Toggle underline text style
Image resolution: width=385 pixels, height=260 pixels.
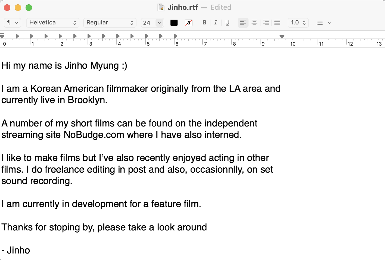227,23
